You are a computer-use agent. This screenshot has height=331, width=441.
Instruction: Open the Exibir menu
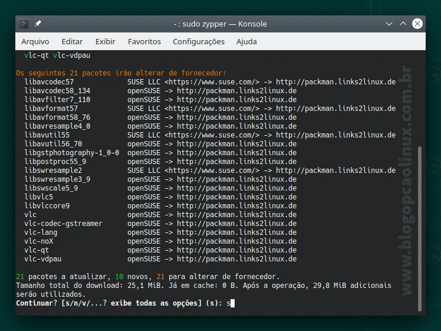(x=105, y=42)
